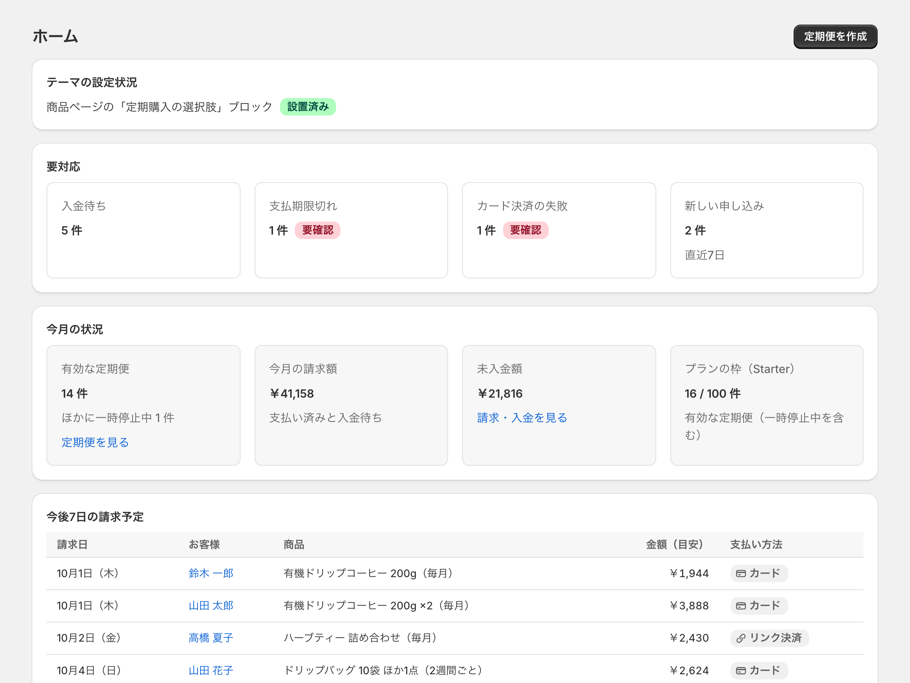The image size is (910, 683).
Task: Click the 設置済み status badge
Action: coord(308,107)
